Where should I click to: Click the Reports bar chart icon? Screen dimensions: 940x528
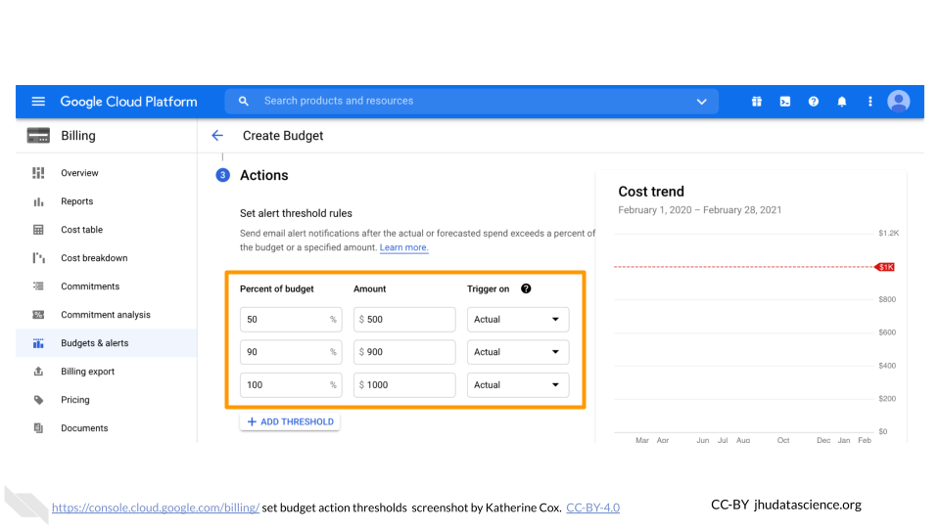click(38, 201)
